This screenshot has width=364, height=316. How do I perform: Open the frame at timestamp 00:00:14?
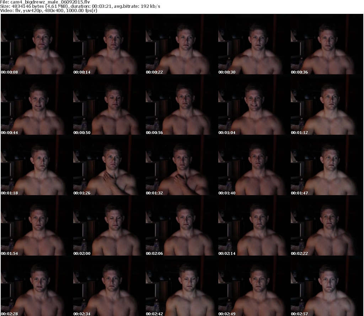click(x=109, y=44)
